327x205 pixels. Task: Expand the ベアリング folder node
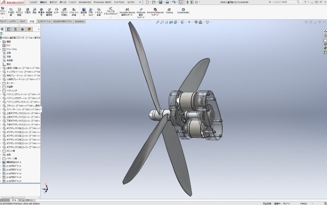pos(1,91)
